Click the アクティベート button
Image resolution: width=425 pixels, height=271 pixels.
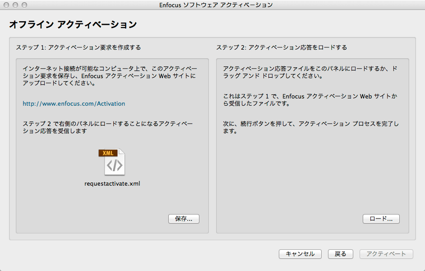tap(386, 254)
